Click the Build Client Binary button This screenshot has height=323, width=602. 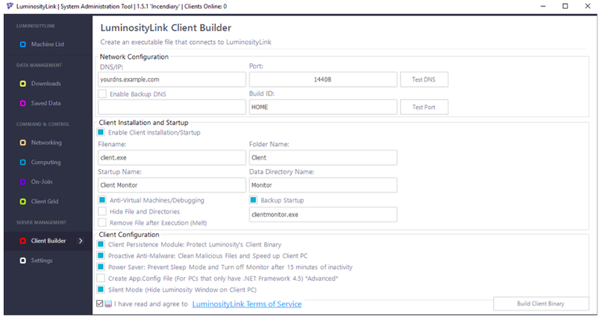coord(541,303)
